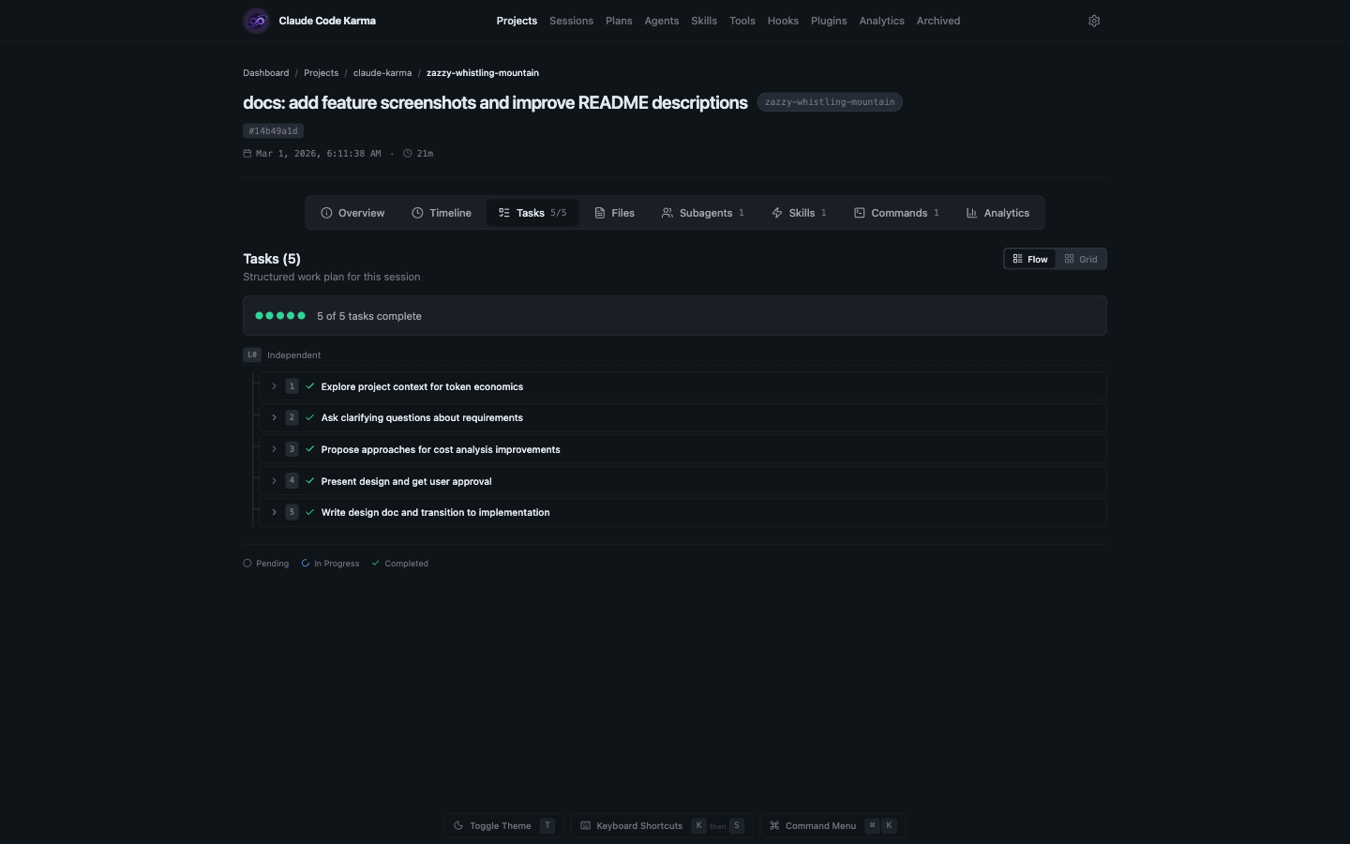Open the Agents nav item
This screenshot has height=844, width=1350.
[x=662, y=21]
